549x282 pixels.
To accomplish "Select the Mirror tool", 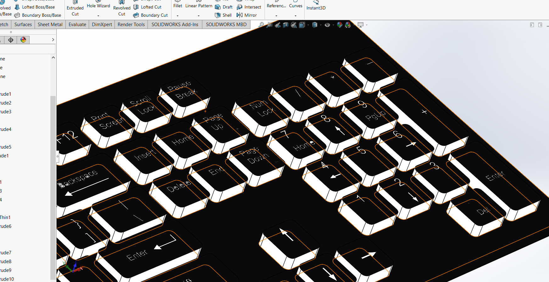I will pyautogui.click(x=247, y=15).
